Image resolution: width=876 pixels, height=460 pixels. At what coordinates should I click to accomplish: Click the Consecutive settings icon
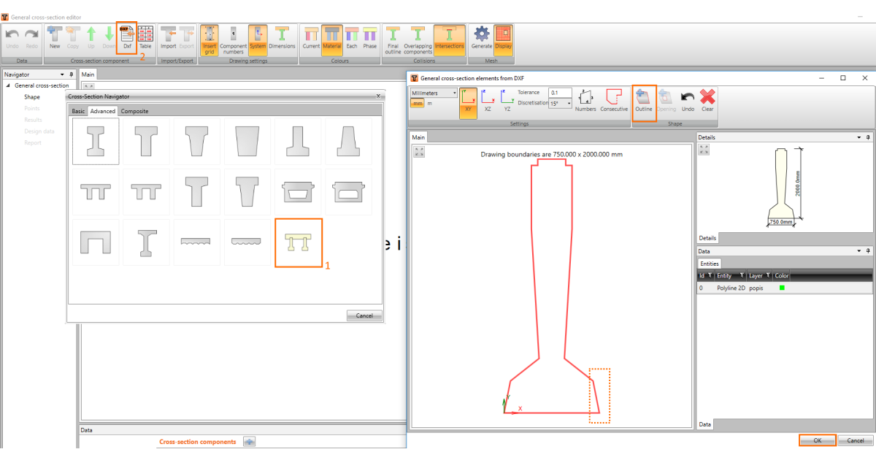pyautogui.click(x=614, y=99)
